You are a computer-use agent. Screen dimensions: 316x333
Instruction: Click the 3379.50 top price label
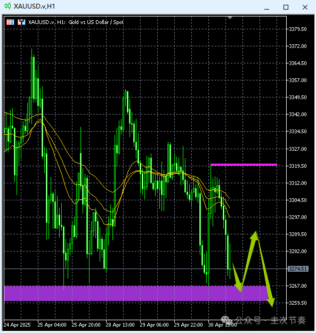coord(298,29)
